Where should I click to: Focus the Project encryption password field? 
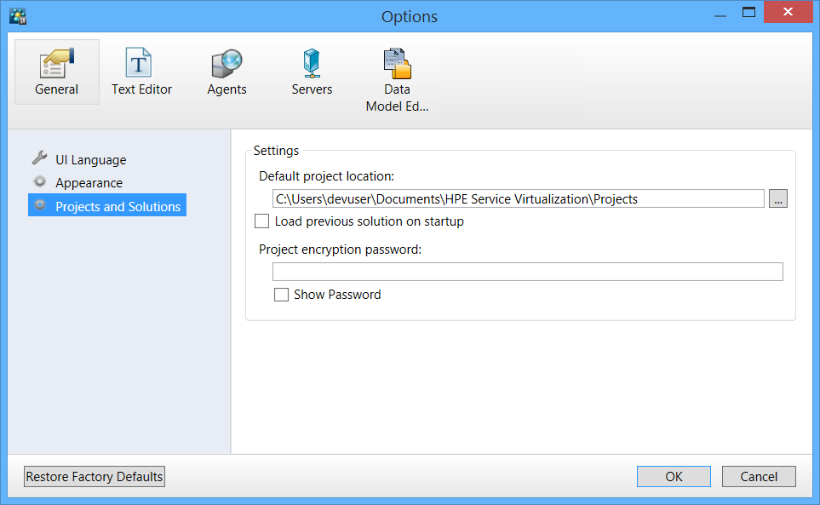[527, 272]
